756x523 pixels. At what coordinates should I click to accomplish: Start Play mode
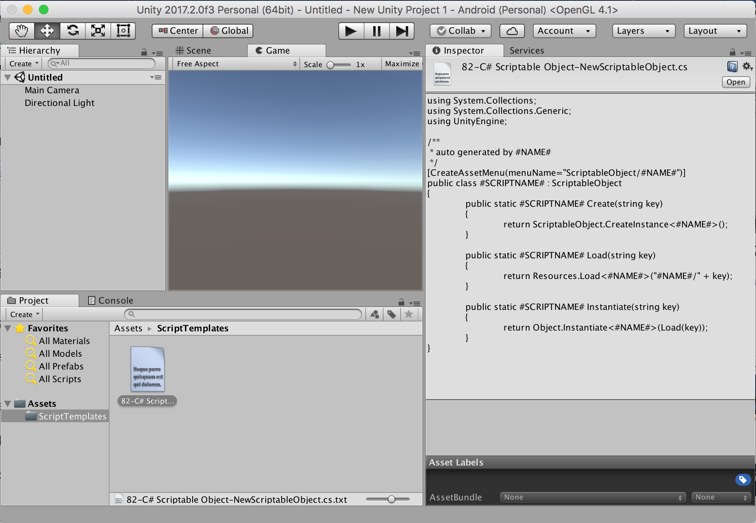(x=351, y=31)
